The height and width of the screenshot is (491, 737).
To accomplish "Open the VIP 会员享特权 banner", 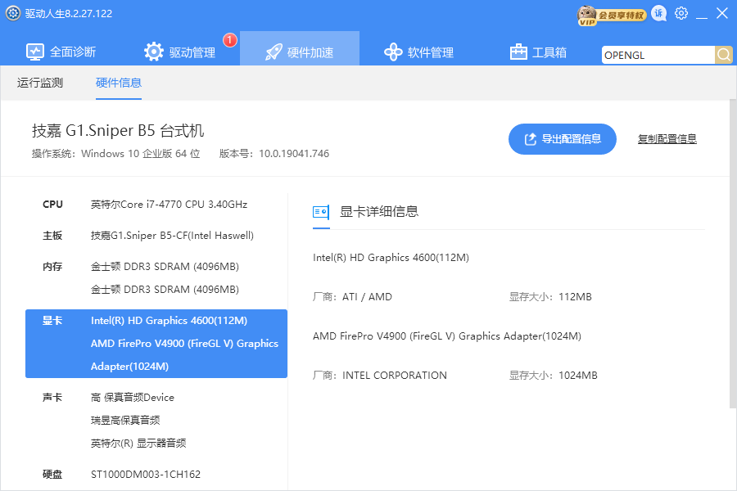I will click(612, 16).
